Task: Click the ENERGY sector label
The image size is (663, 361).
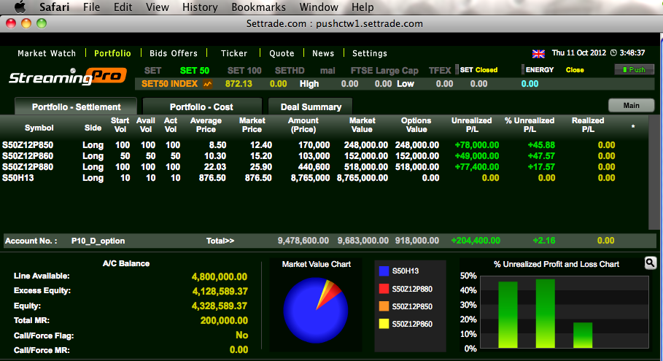Action: pos(540,70)
